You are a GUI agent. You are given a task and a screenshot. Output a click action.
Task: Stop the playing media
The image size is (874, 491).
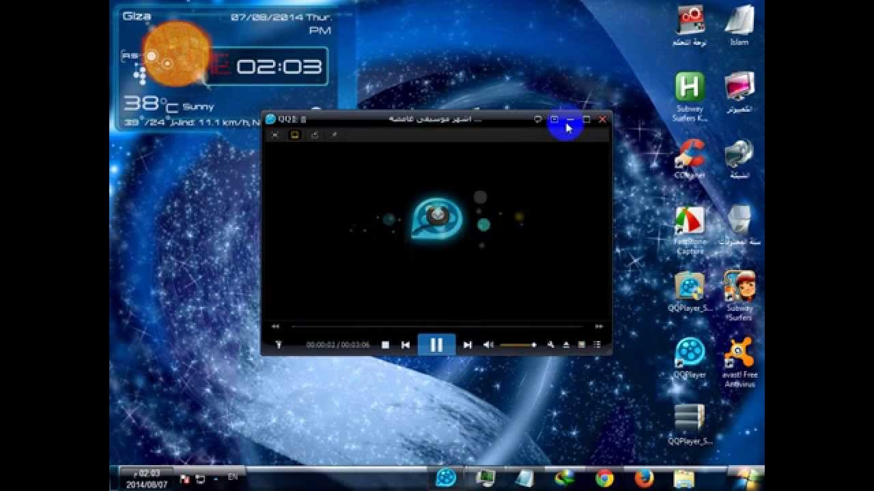385,345
